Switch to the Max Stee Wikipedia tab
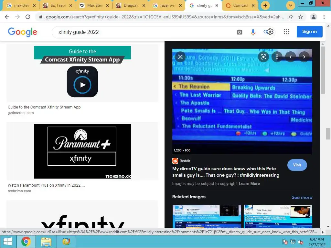 (x=94, y=5)
